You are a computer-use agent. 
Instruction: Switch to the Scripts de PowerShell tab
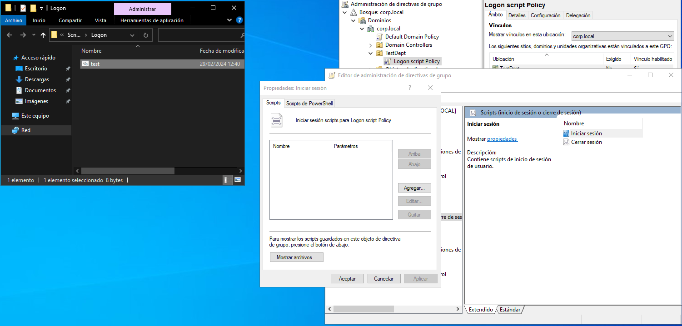coord(309,104)
